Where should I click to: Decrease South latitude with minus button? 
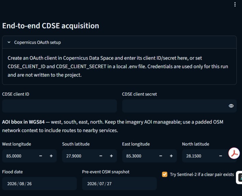point(101,156)
